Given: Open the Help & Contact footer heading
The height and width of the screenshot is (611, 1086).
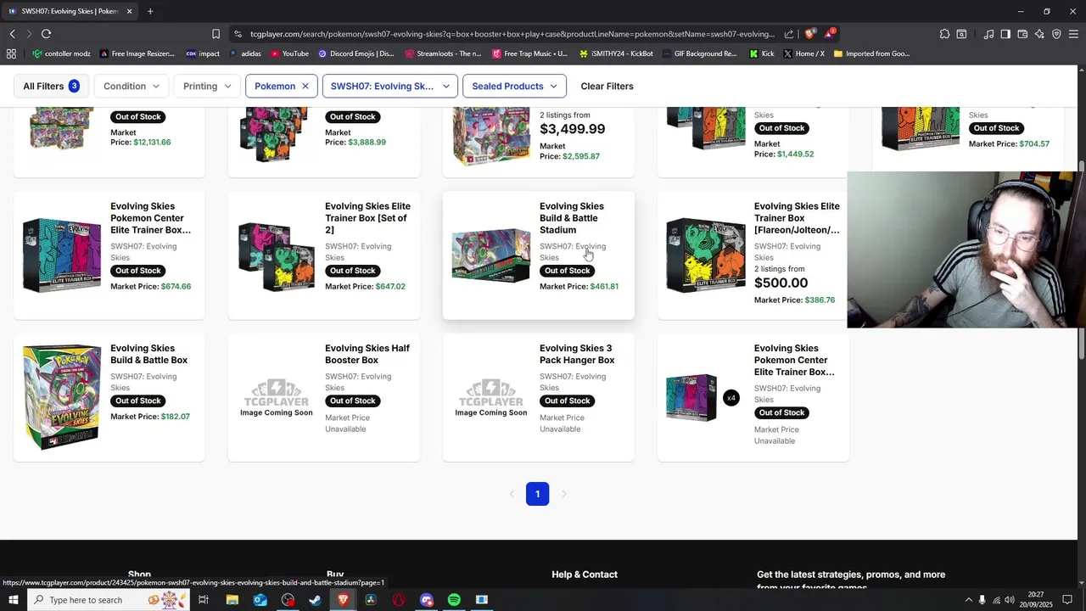Looking at the screenshot, I should (585, 575).
